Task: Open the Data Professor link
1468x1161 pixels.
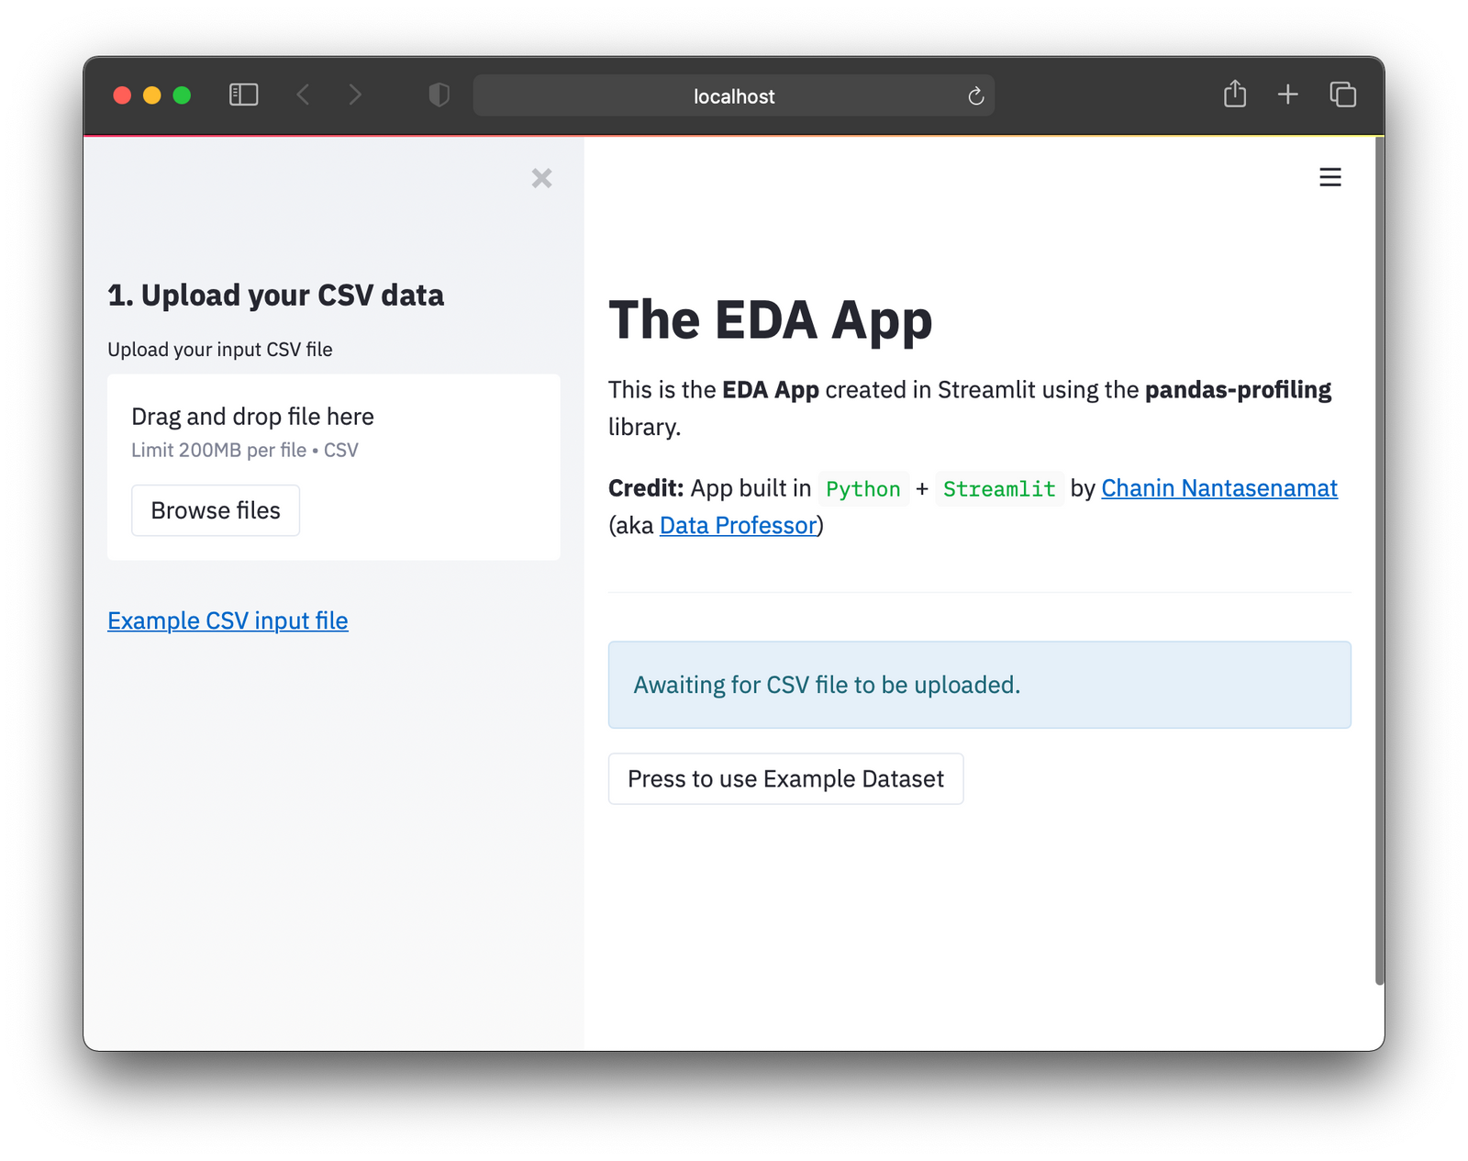Action: (x=737, y=525)
